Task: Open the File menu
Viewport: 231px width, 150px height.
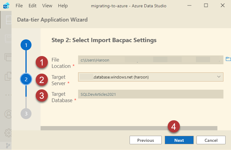Action: (19, 5)
